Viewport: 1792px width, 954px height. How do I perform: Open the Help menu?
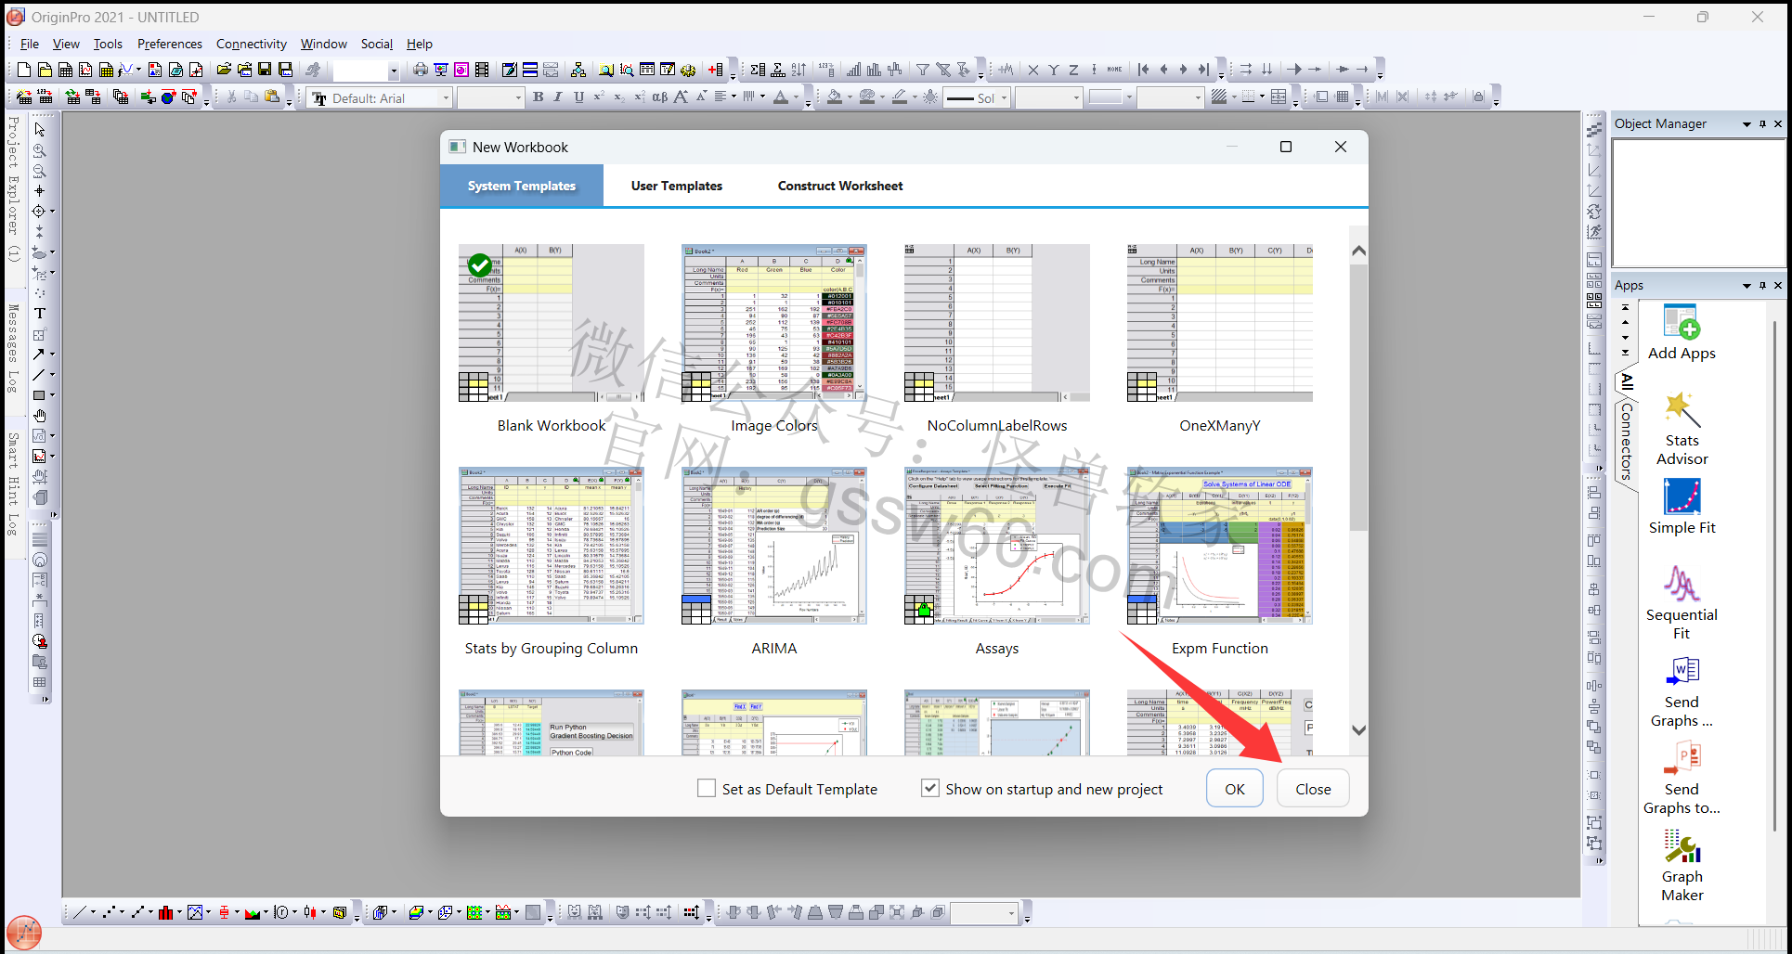pyautogui.click(x=420, y=44)
